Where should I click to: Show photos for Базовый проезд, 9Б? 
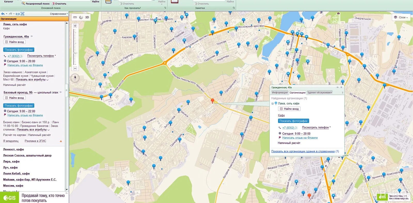click(x=19, y=106)
